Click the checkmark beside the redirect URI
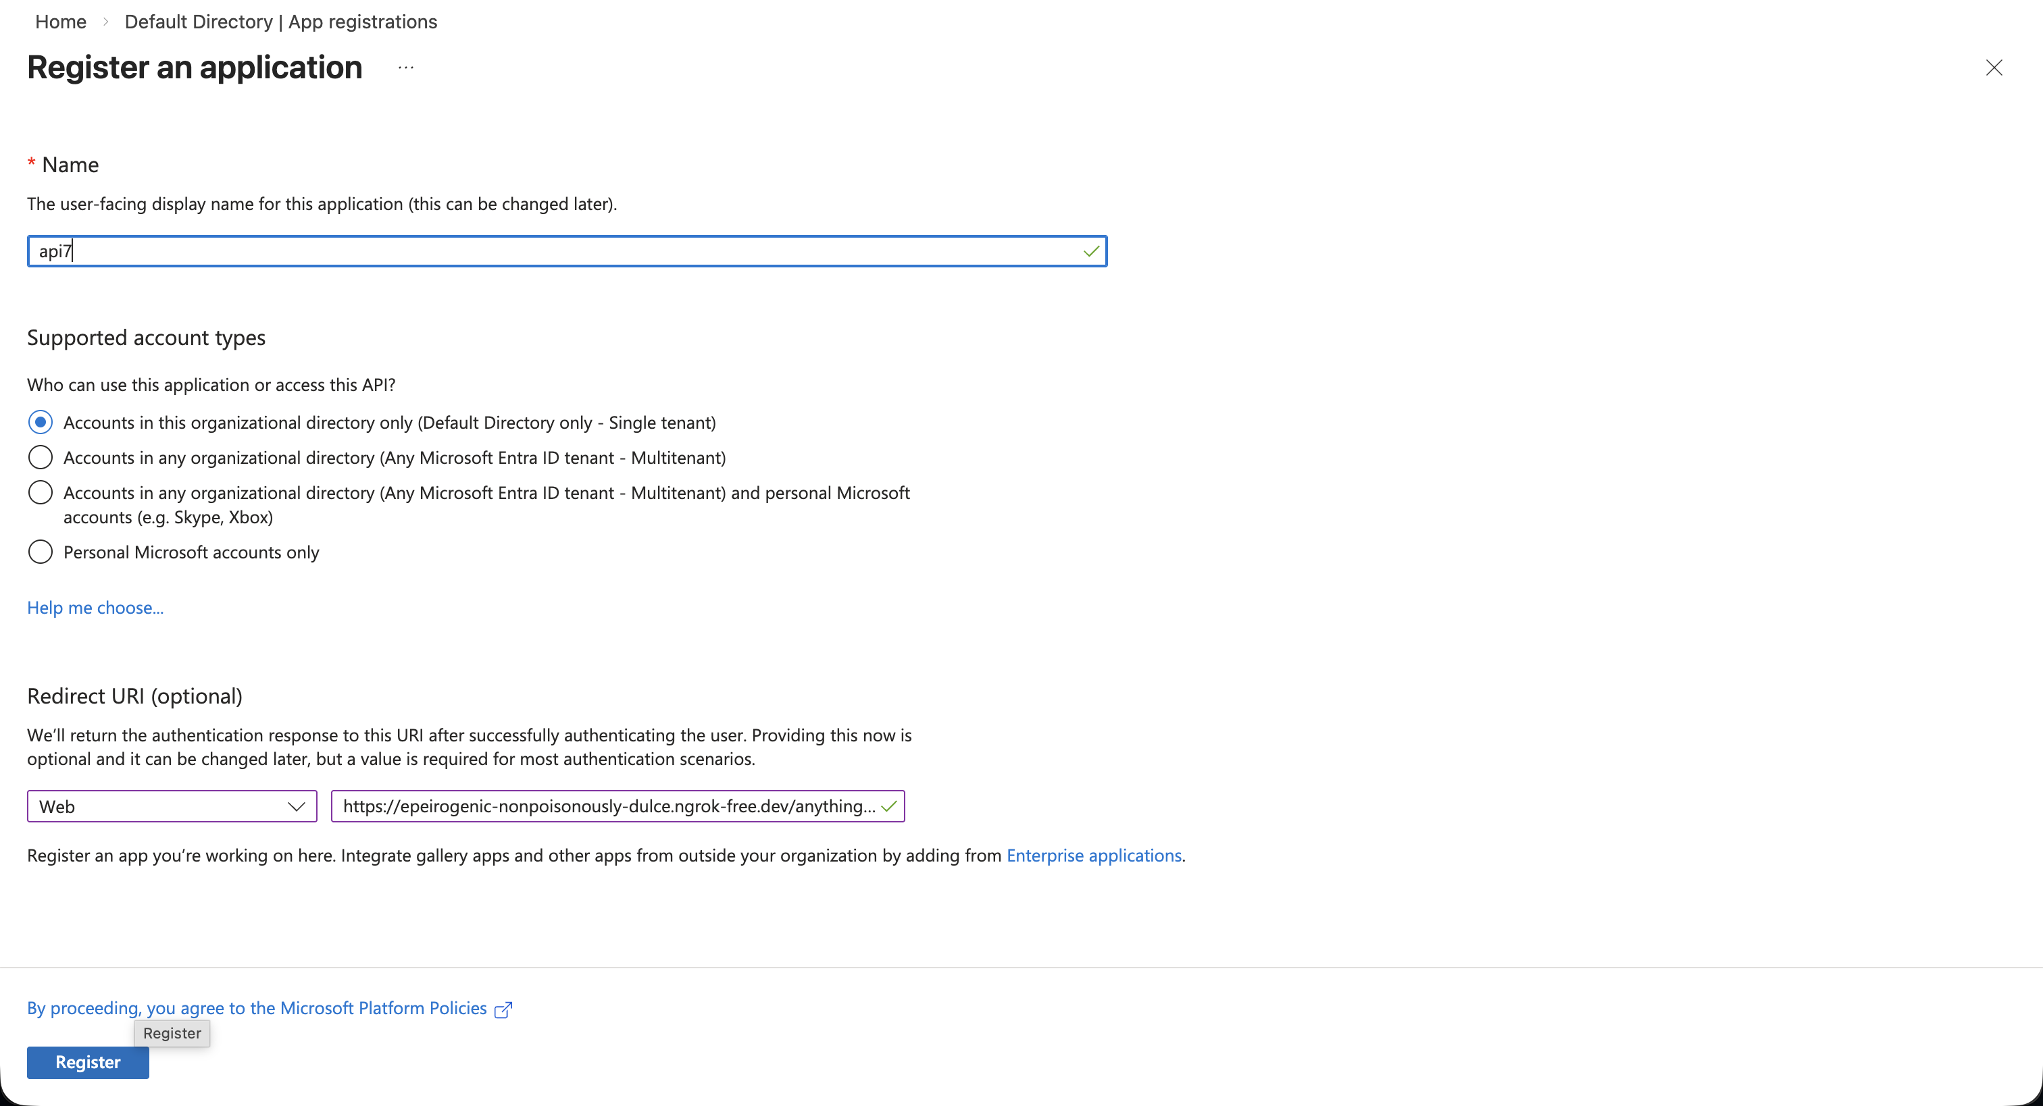The width and height of the screenshot is (2043, 1106). (888, 806)
